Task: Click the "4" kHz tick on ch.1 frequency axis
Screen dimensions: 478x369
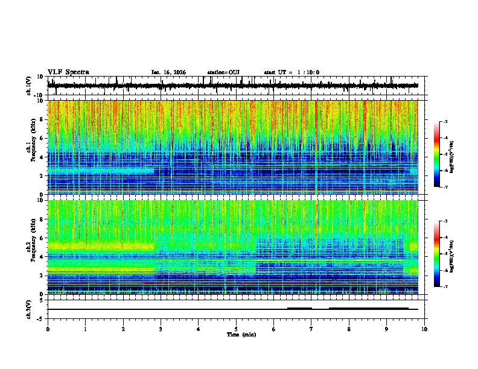Action: point(42,157)
